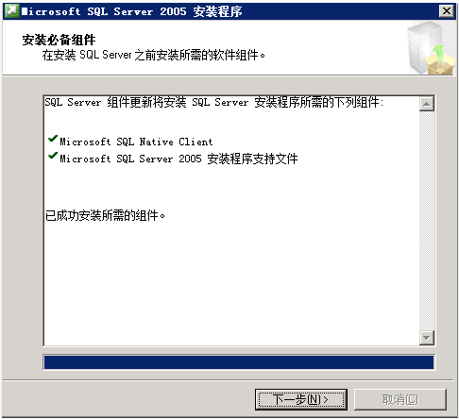The height and width of the screenshot is (419, 459).
Task: Click the vertical scrollbar track of the list
Action: pyautogui.click(x=427, y=221)
